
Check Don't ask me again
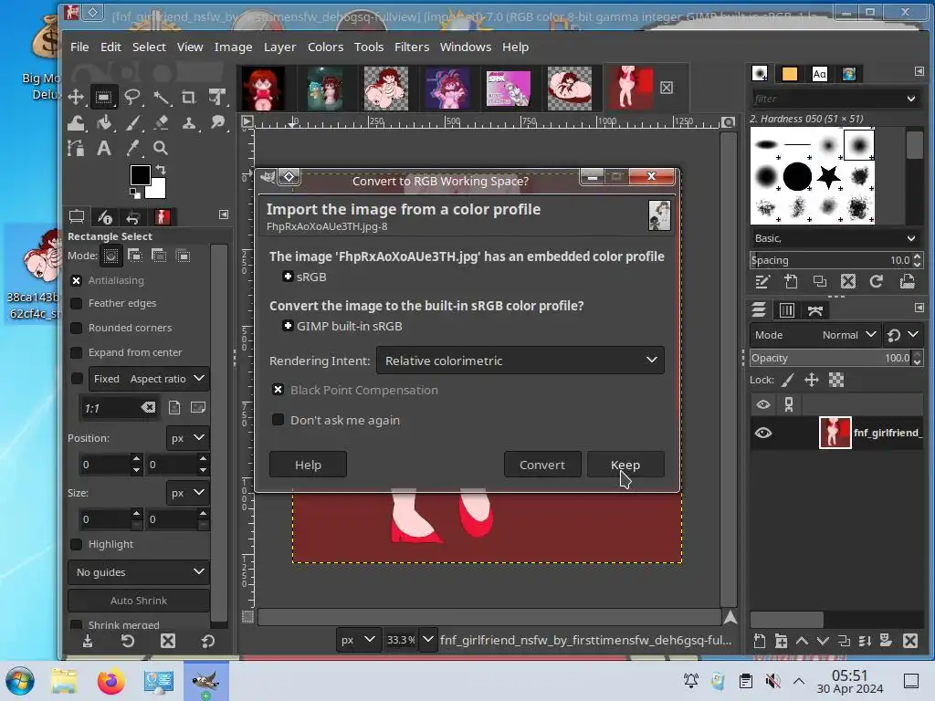click(278, 420)
